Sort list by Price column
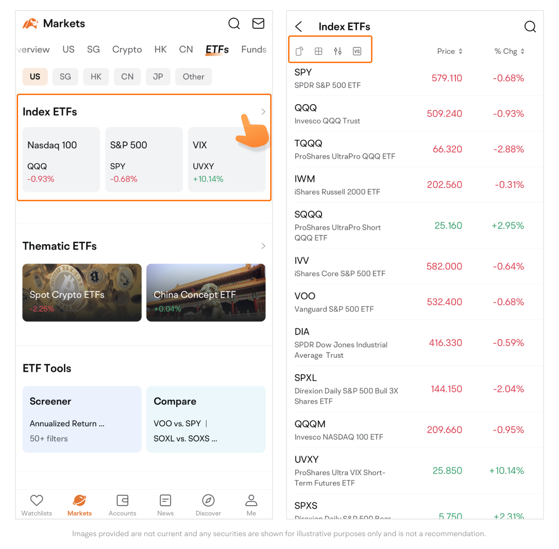The width and height of the screenshot is (559, 549). 449,52
